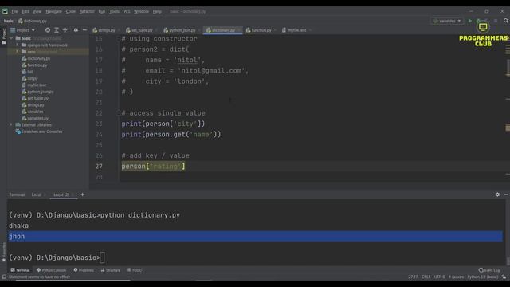Click the highlighted jhon output line
Screen dimensions: 510x287
pyautogui.click(x=255, y=236)
